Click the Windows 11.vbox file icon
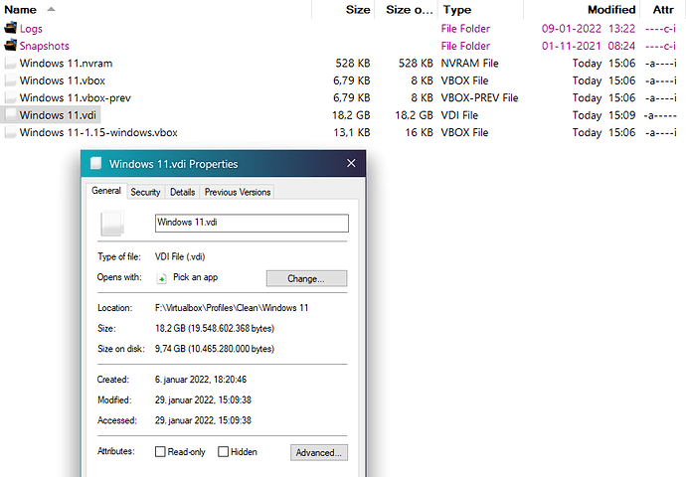This screenshot has height=477, width=686. pyautogui.click(x=11, y=80)
